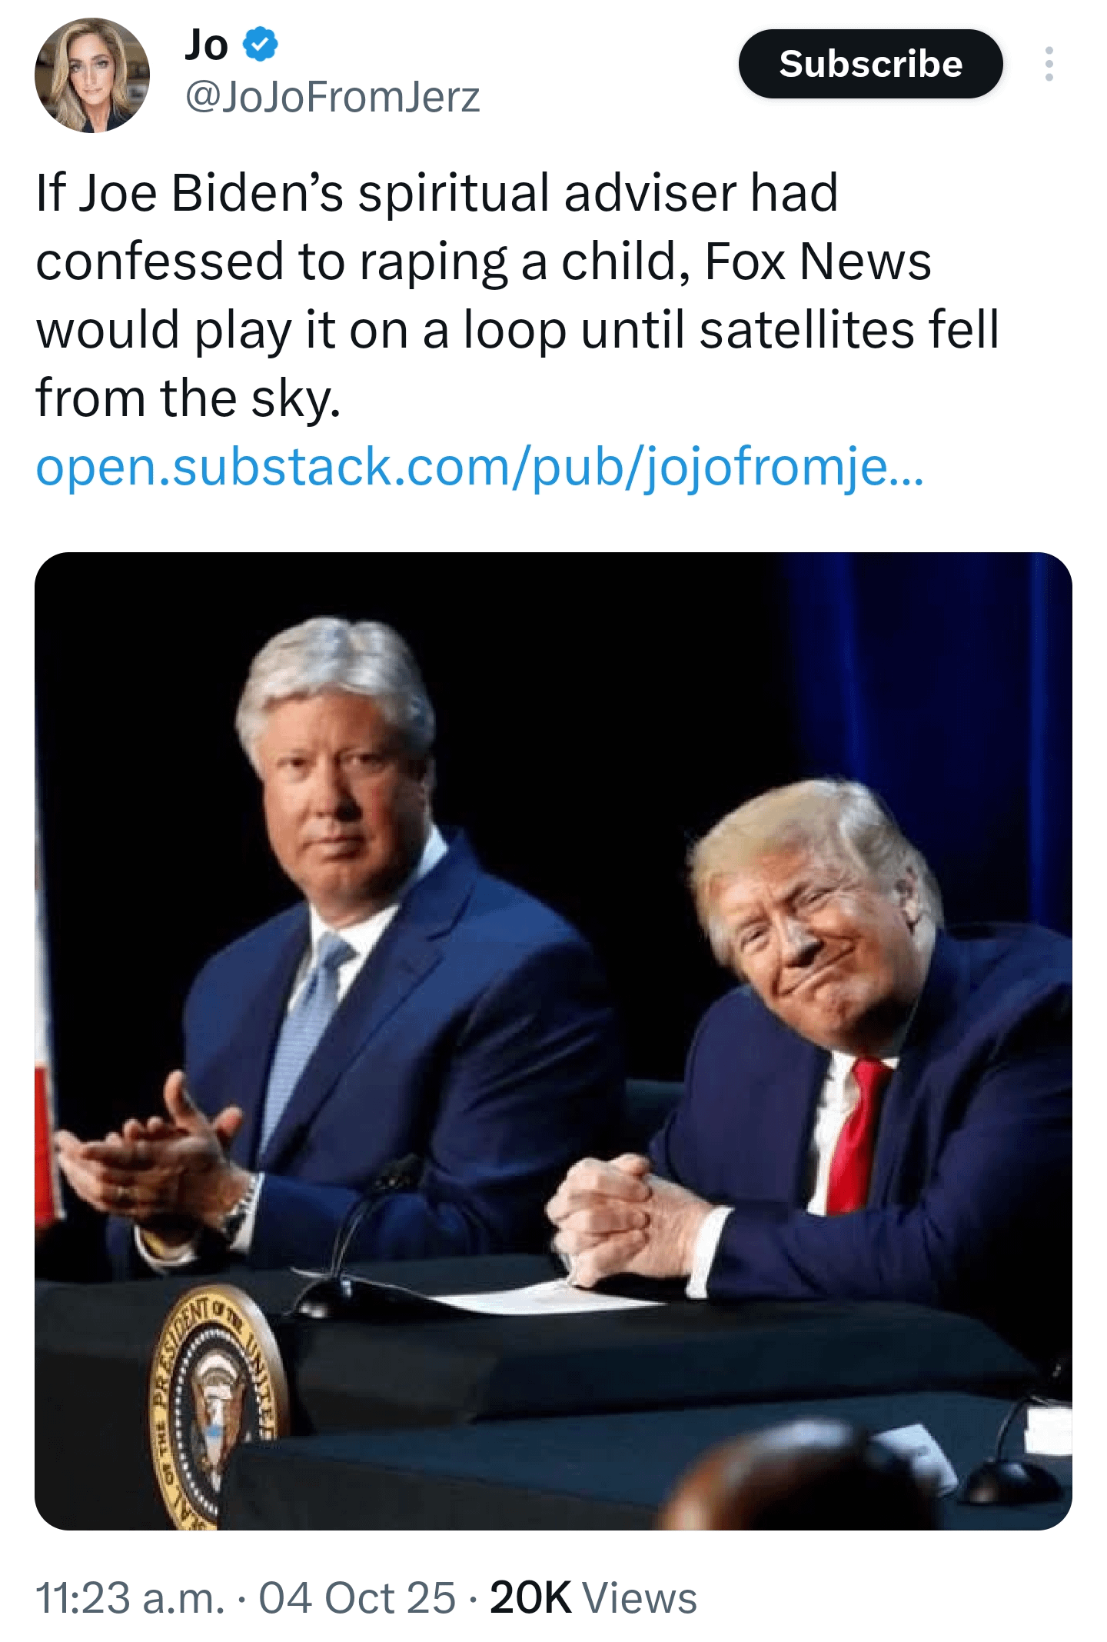This screenshot has height=1642, width=1107.
Task: Open the open.substack.com link
Action: pos(480,467)
